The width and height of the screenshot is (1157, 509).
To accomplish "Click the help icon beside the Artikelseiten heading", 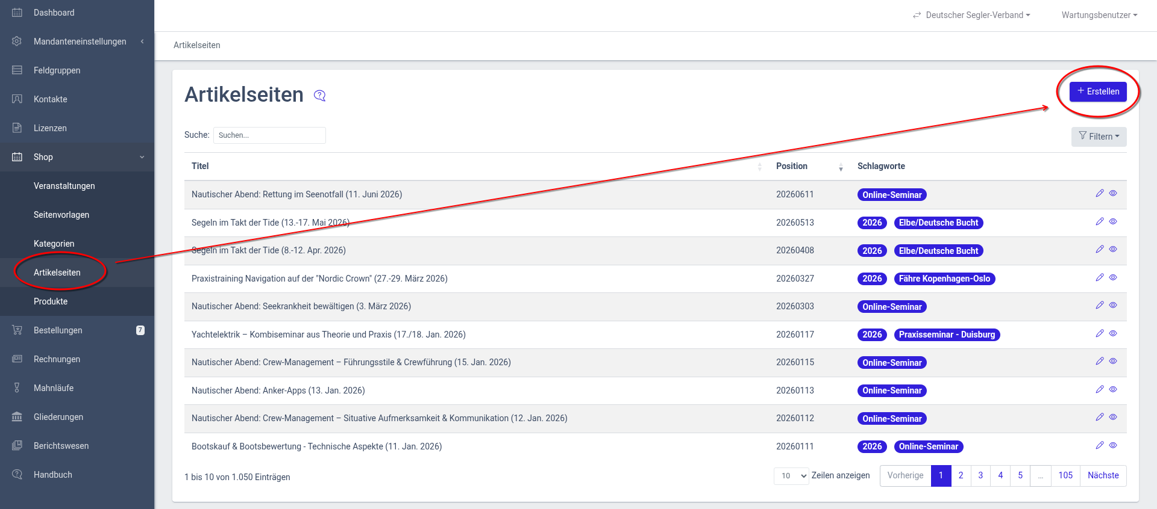I will (x=319, y=96).
